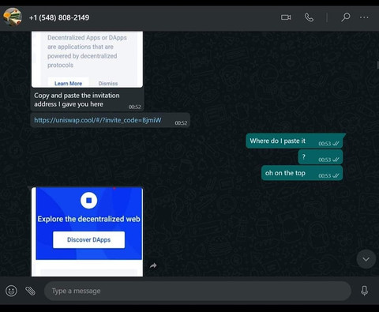The image size is (379, 312).
Task: Jump to latest messages with down chevron
Action: [x=366, y=259]
